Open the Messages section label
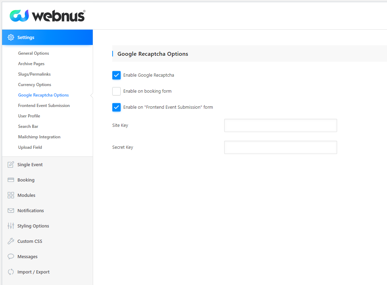The height and width of the screenshot is (285, 387). tap(28, 257)
